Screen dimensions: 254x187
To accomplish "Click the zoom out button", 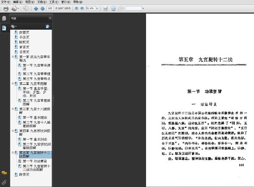I will pos(77,8).
